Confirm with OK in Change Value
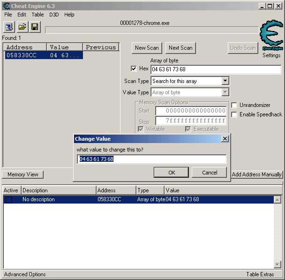Viewport: 285px width, 280px height. tap(171, 173)
